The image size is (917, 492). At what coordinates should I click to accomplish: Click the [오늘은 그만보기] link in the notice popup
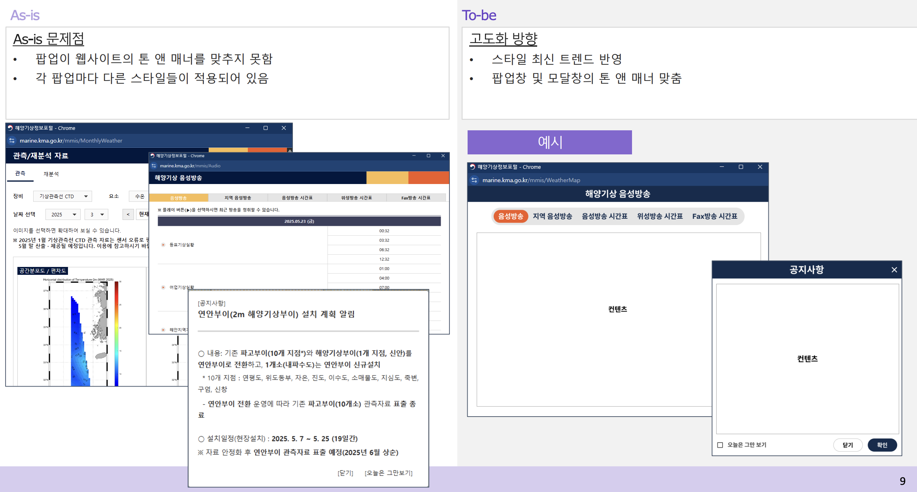tap(388, 473)
